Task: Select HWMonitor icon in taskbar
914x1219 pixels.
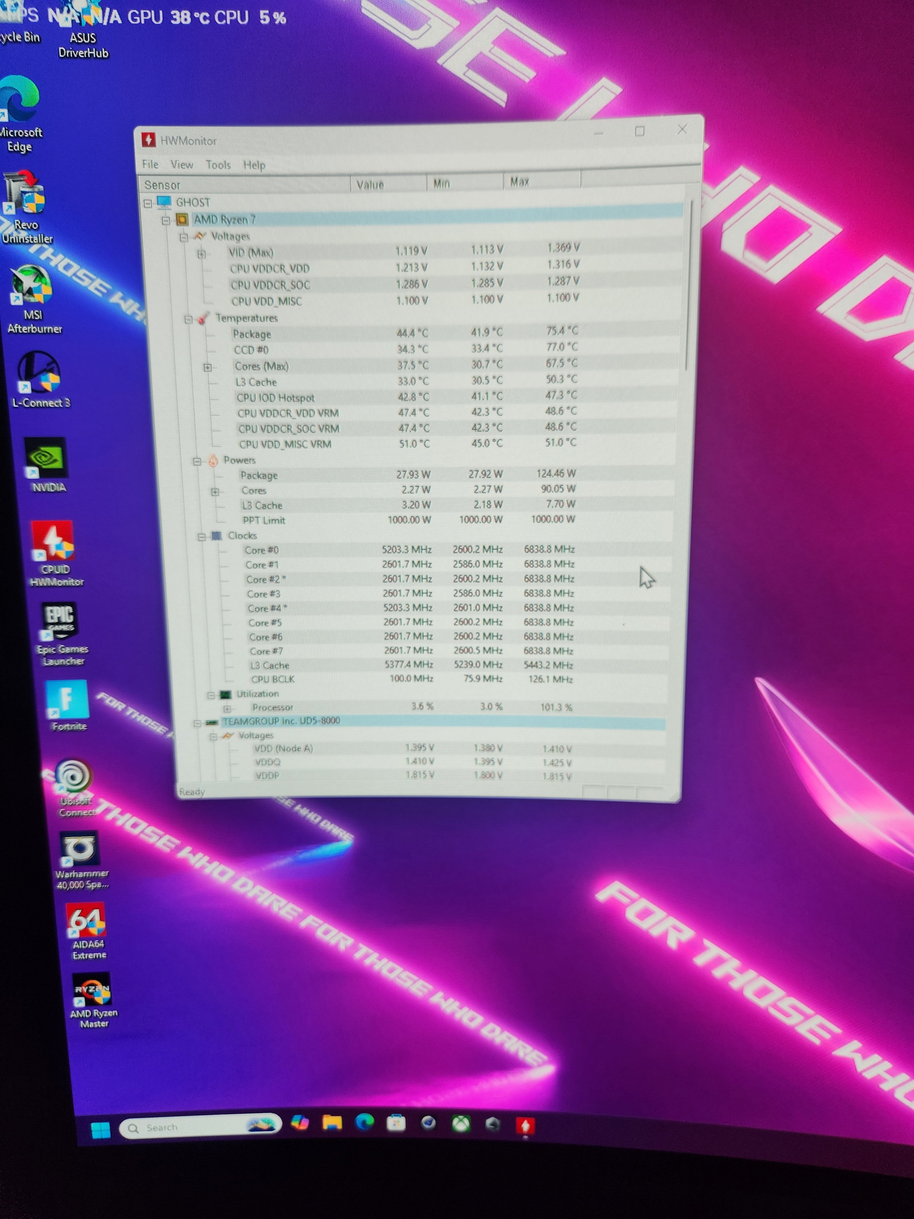Action: (525, 1126)
